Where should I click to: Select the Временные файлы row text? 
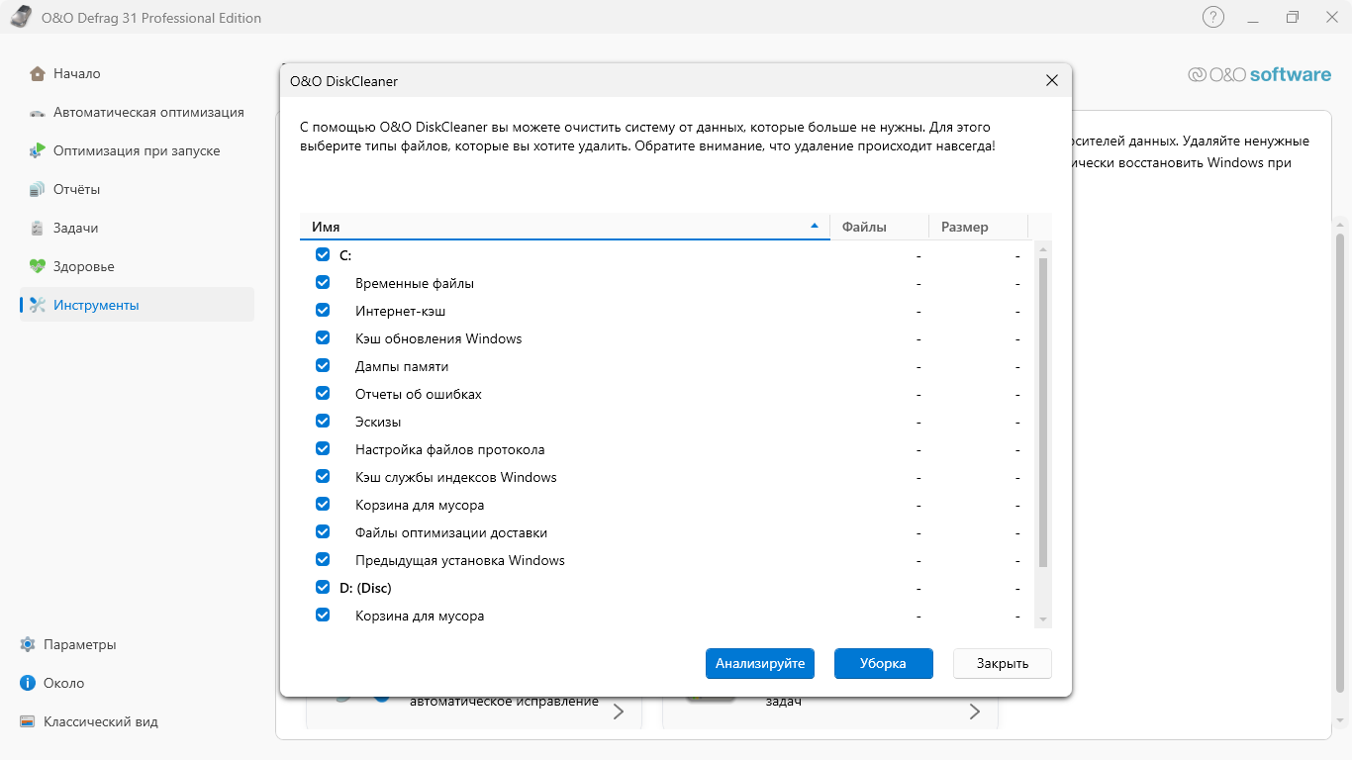(415, 283)
